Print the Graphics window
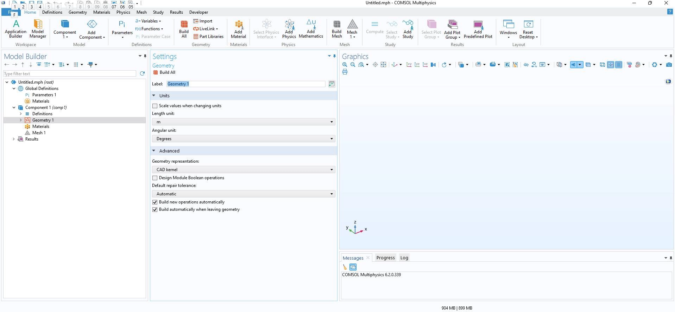Image resolution: width=675 pixels, height=312 pixels. click(x=345, y=72)
